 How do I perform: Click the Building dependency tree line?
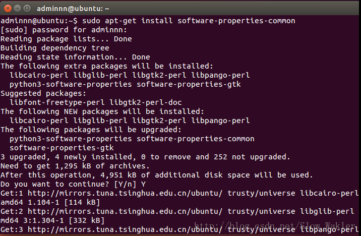coord(55,48)
